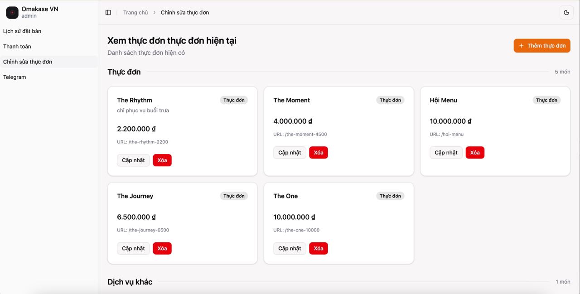Delete The Rhythm menu with Xóa

162,160
